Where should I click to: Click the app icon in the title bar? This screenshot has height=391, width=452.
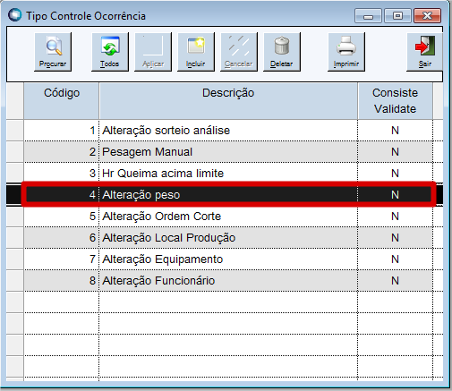pyautogui.click(x=15, y=15)
